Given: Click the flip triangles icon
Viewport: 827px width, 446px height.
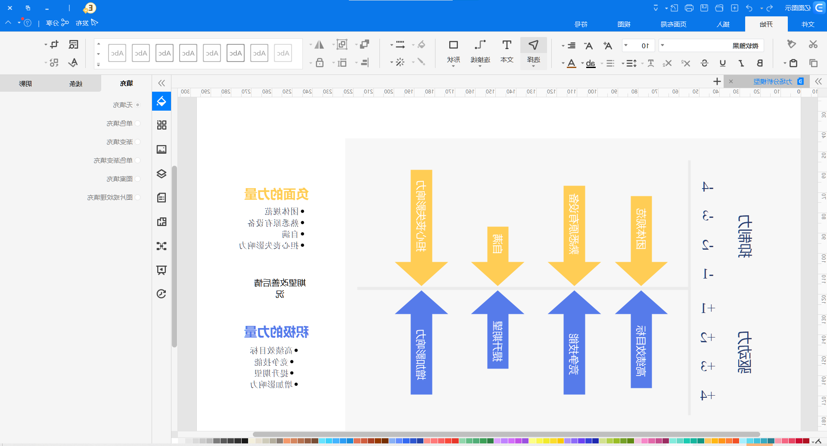Looking at the screenshot, I should click(x=319, y=44).
